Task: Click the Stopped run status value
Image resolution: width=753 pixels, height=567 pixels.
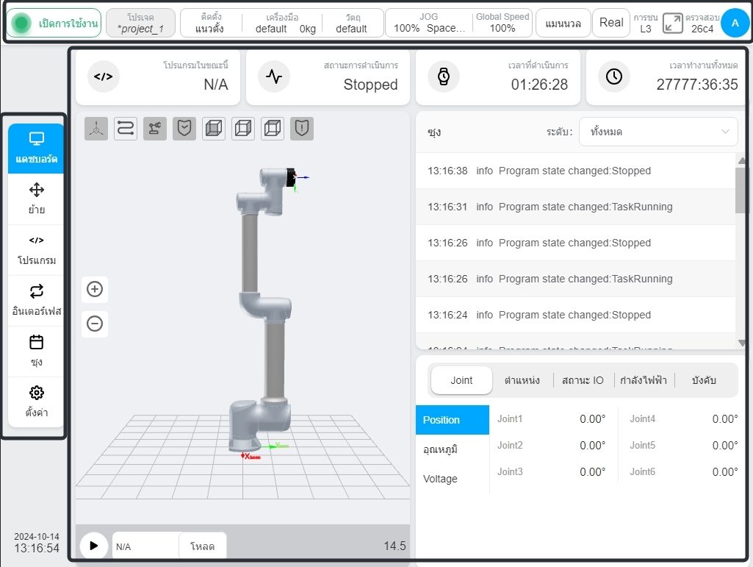Action: point(370,85)
